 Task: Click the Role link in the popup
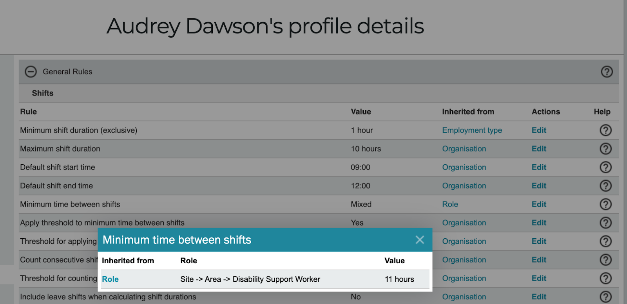pyautogui.click(x=110, y=279)
